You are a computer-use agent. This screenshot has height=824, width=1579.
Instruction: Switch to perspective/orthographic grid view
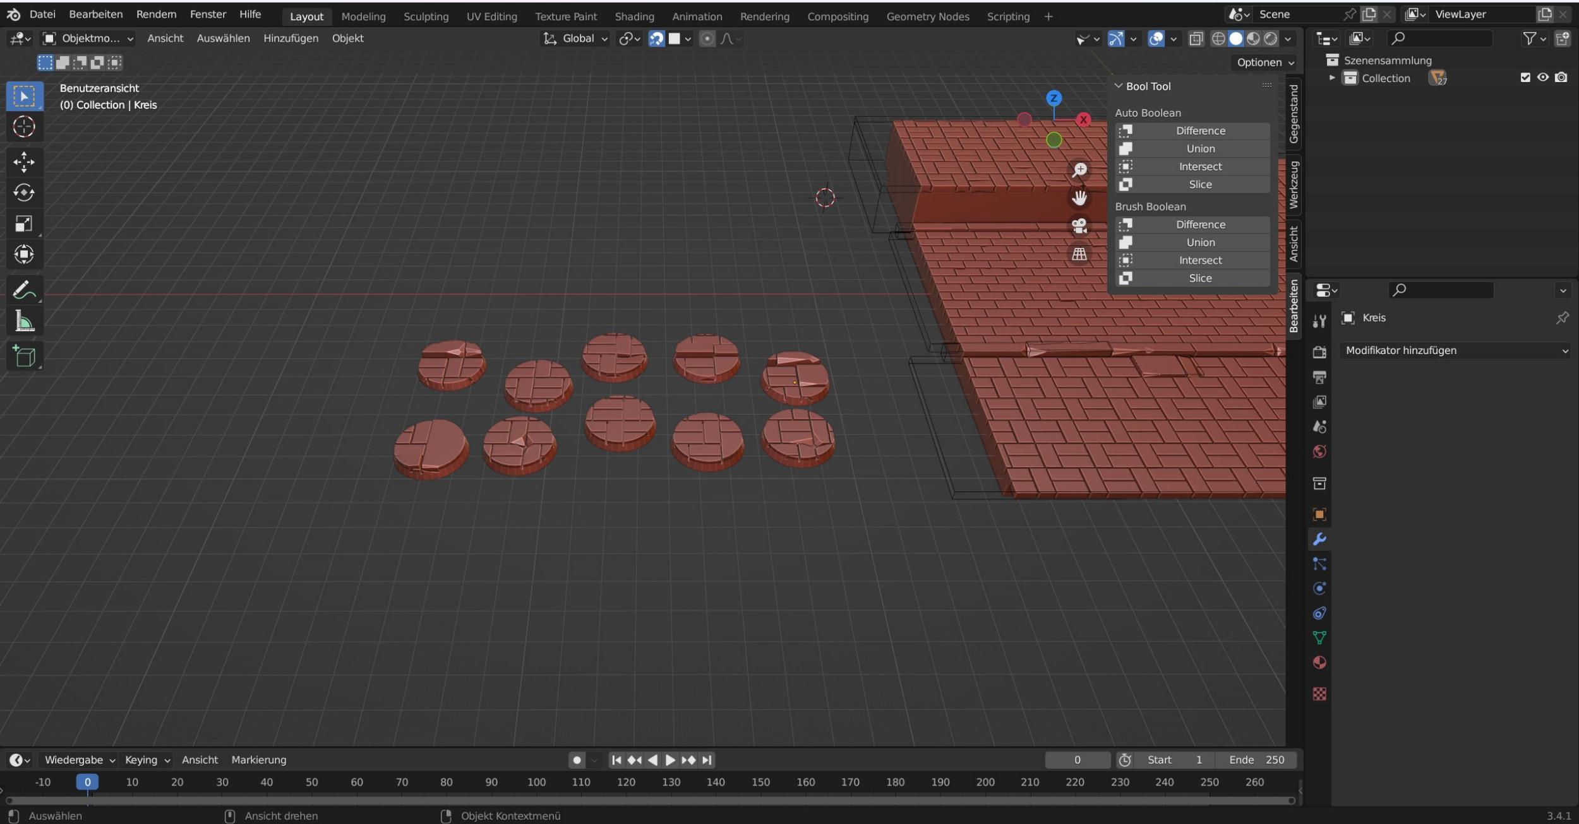pyautogui.click(x=1079, y=254)
